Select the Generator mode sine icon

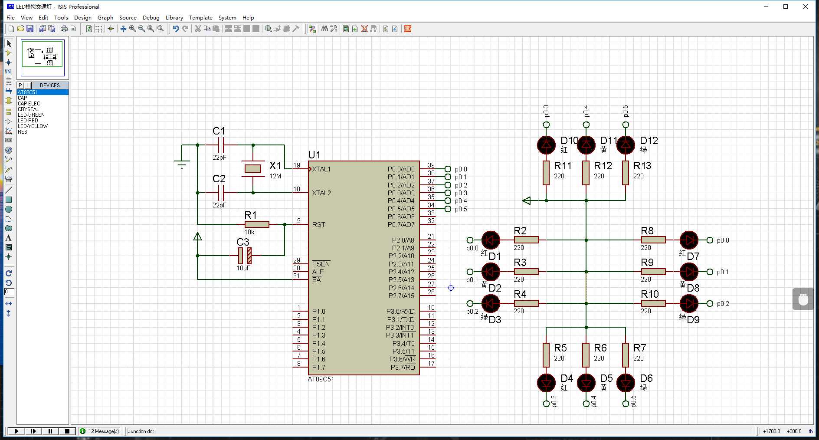coord(9,150)
